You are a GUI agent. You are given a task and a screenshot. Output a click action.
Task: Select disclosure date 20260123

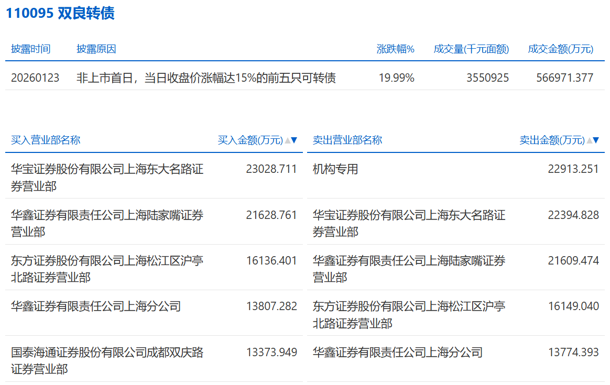coord(35,78)
